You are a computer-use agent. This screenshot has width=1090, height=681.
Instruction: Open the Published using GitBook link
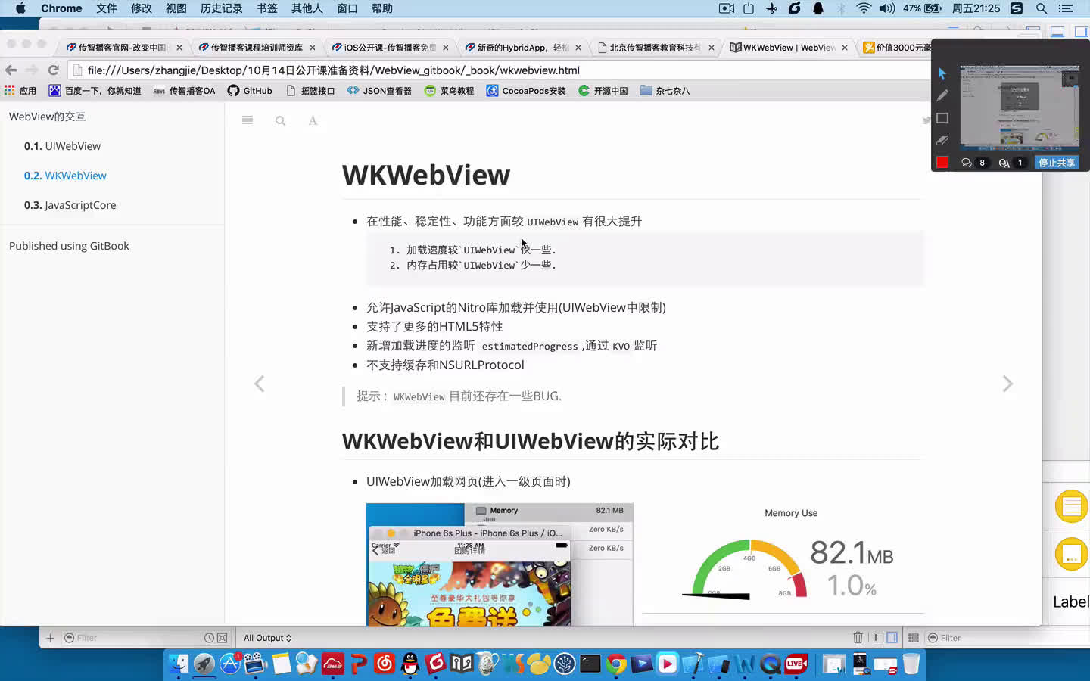click(69, 245)
